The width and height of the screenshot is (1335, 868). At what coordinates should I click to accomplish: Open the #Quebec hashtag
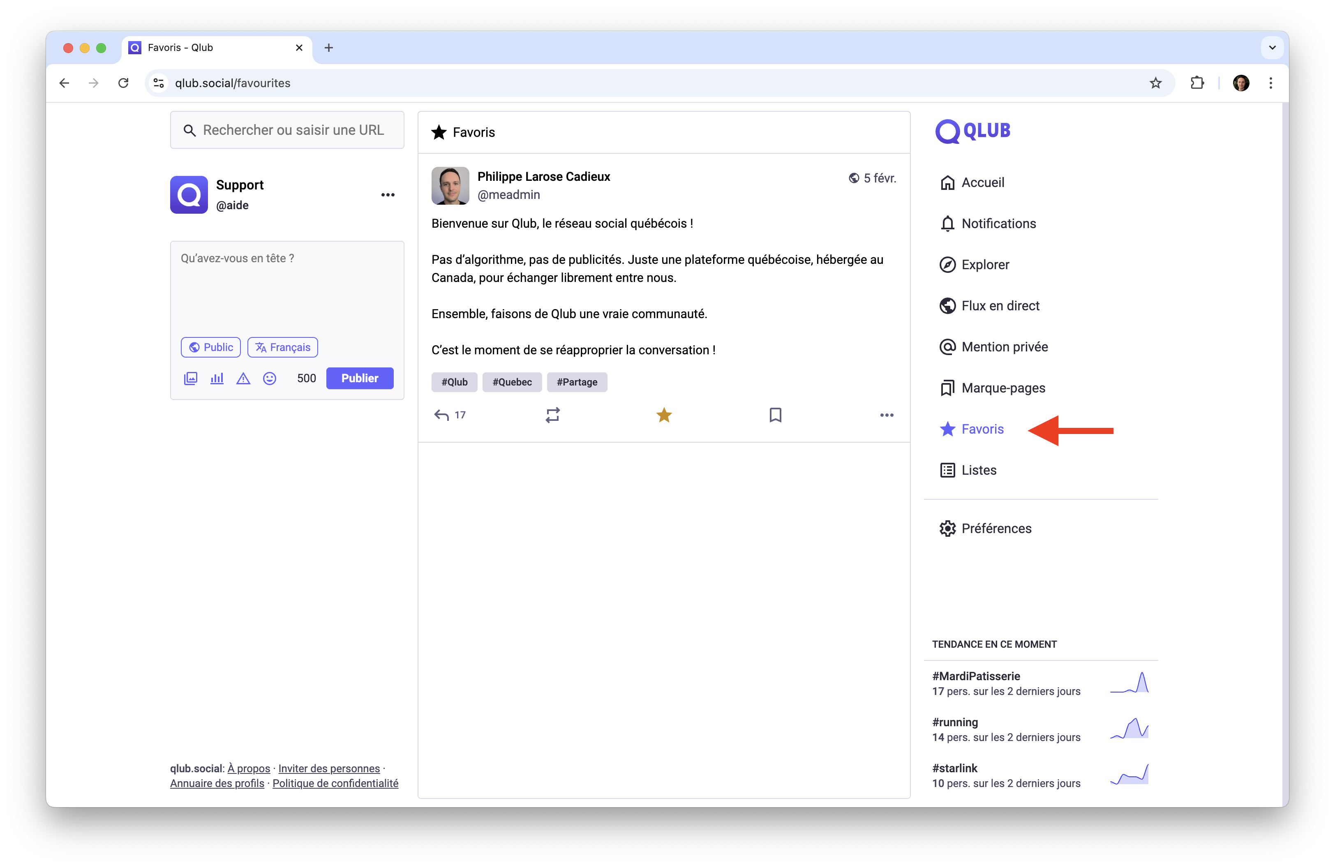click(x=512, y=382)
